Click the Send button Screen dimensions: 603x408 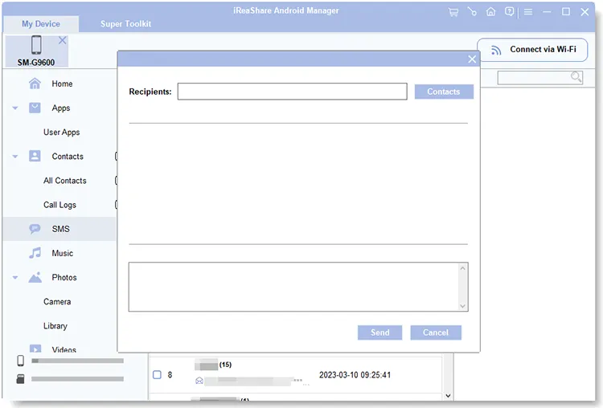click(x=380, y=333)
